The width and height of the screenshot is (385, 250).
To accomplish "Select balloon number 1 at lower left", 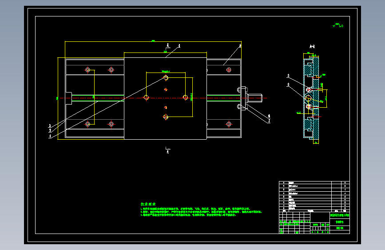I will tap(50, 136).
